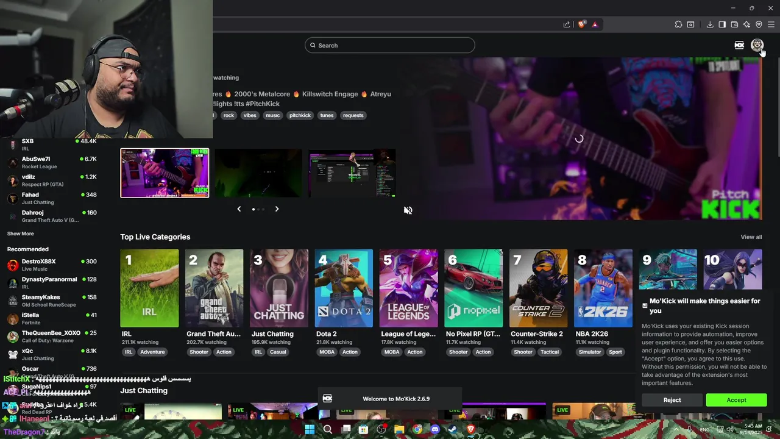Image resolution: width=780 pixels, height=439 pixels.
Task: Open DynastyParanormal recommended channel
Action: [52, 283]
